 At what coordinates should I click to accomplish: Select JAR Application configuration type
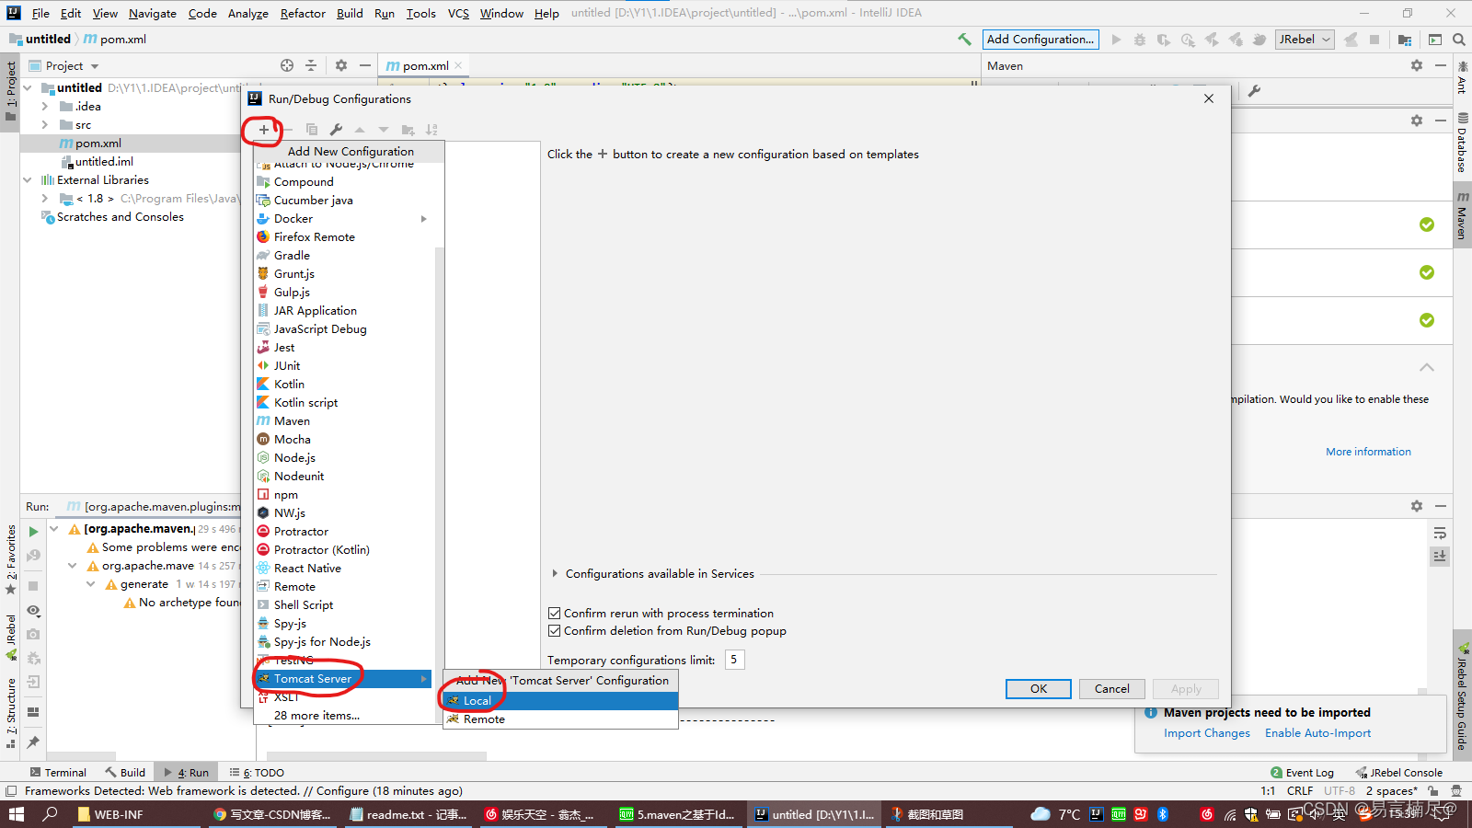343,311
